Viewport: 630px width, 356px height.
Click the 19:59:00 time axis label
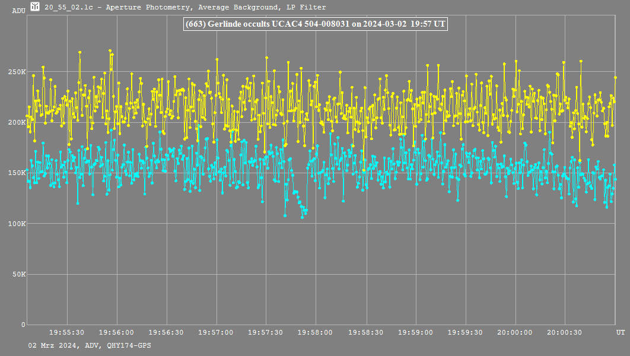pos(415,332)
